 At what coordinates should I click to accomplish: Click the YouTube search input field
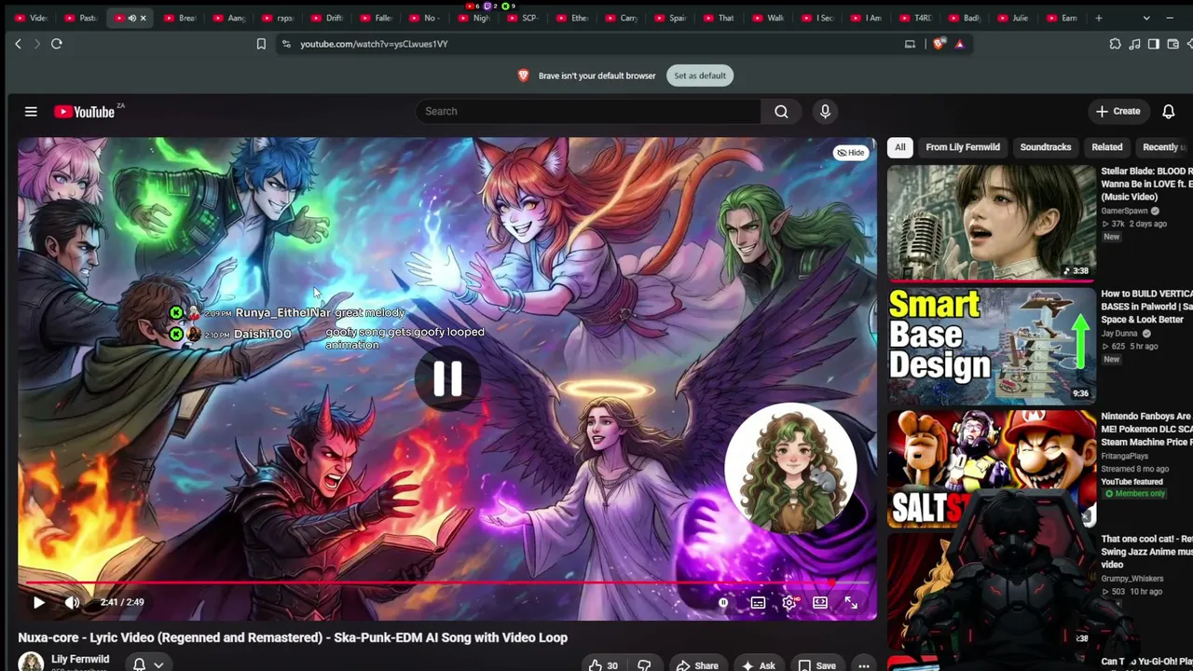[589, 112]
